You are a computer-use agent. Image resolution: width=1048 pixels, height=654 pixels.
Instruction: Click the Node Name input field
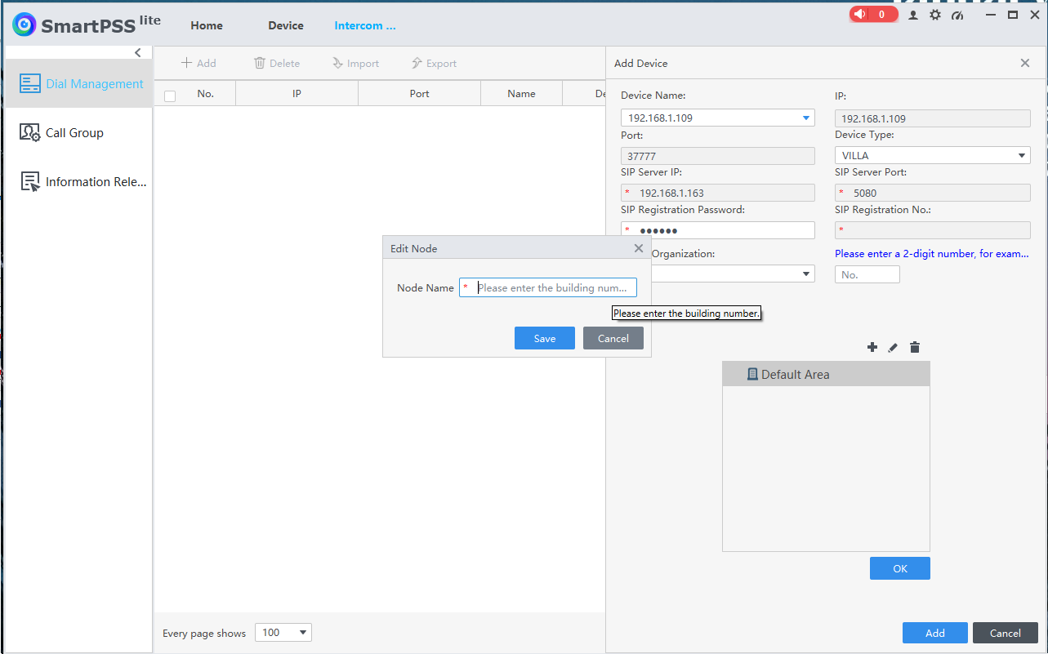pos(551,287)
